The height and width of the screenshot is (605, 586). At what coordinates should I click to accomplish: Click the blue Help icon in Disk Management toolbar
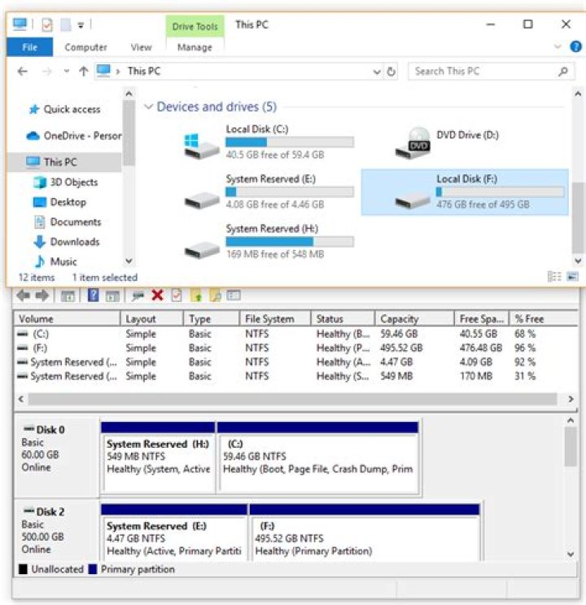[x=93, y=296]
